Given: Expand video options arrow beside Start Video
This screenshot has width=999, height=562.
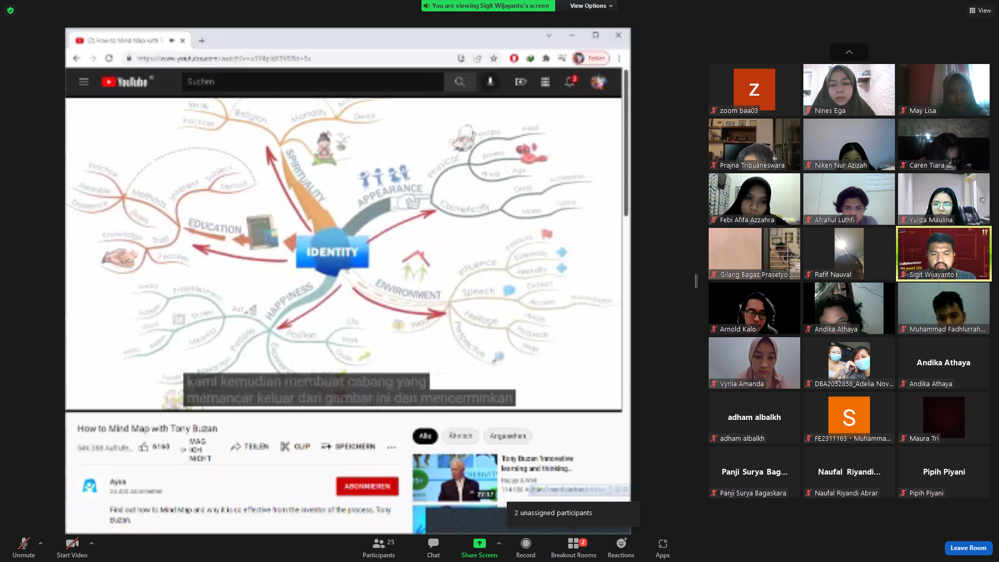Looking at the screenshot, I should (92, 543).
